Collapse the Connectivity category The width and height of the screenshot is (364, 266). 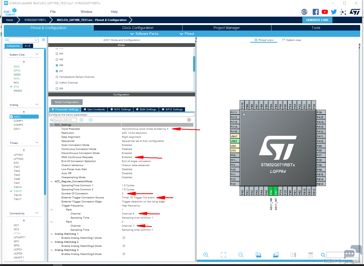point(37,213)
